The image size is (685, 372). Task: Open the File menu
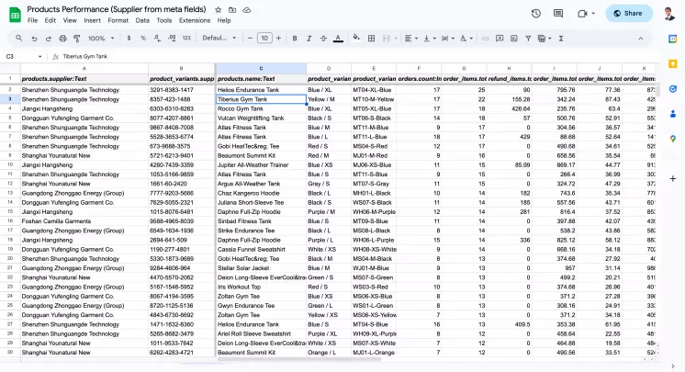(32, 20)
